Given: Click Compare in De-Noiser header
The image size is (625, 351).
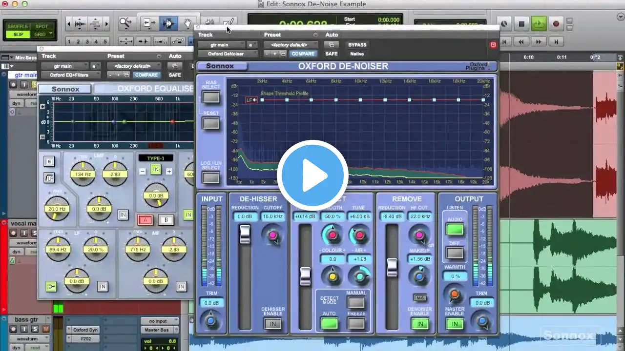Looking at the screenshot, I should (x=303, y=54).
